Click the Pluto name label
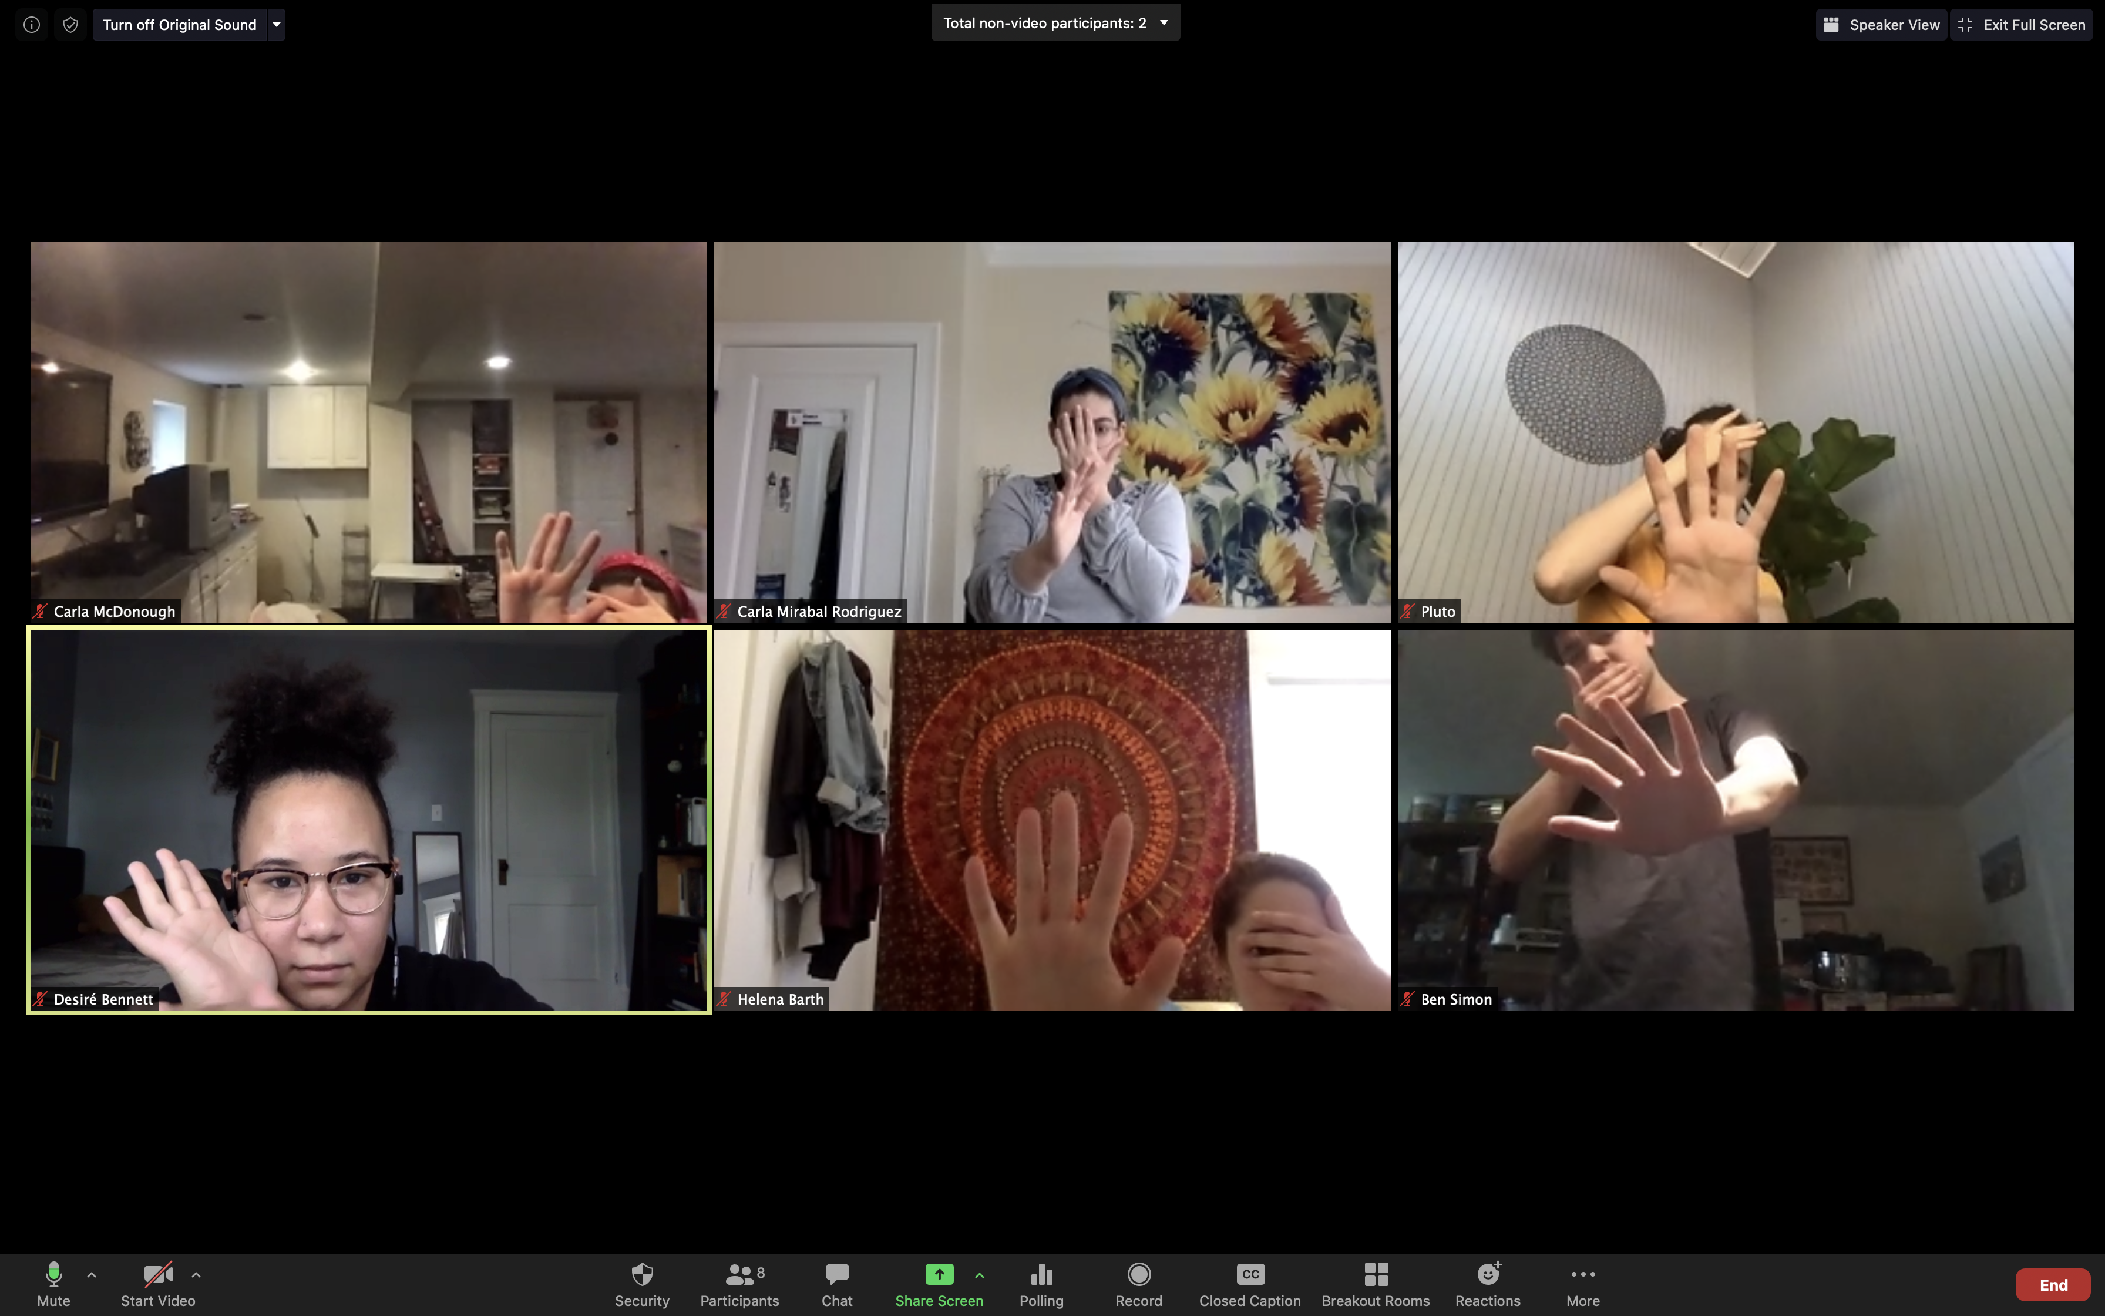The width and height of the screenshot is (2105, 1316). [x=1438, y=611]
